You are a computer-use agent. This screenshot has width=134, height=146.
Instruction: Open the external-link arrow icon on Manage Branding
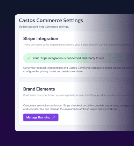(x=54, y=117)
